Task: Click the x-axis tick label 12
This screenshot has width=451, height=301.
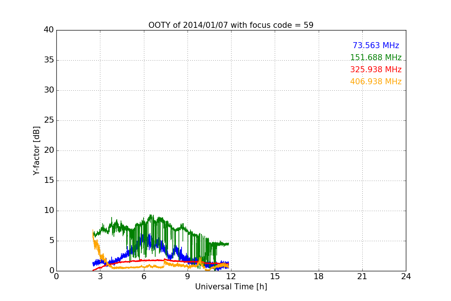Action: coord(231,277)
